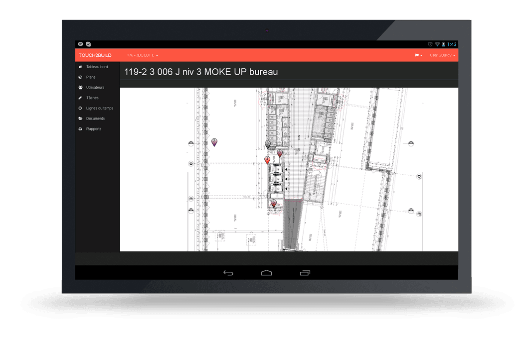Toggle the red marker on the plan
The image size is (531, 352).
coord(267,159)
